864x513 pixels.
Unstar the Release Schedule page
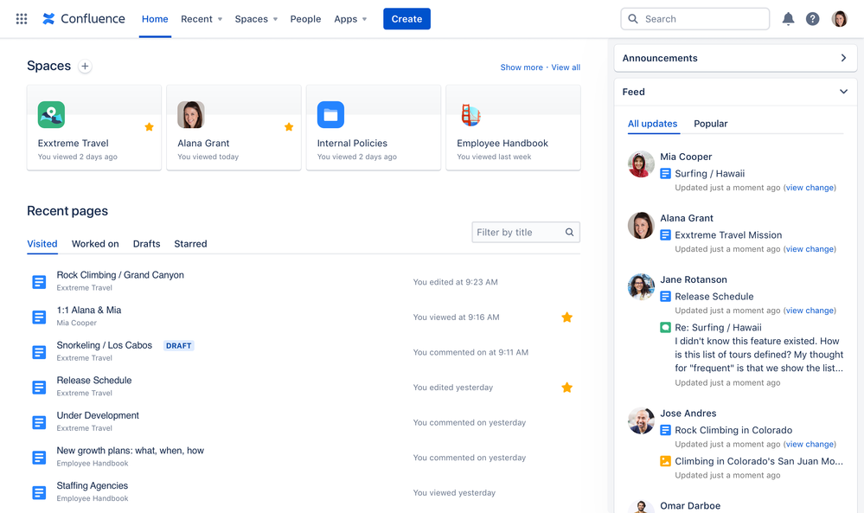(566, 388)
